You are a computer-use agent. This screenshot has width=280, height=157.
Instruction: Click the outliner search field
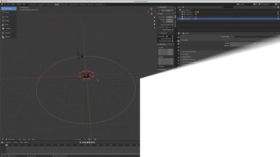(227, 7)
